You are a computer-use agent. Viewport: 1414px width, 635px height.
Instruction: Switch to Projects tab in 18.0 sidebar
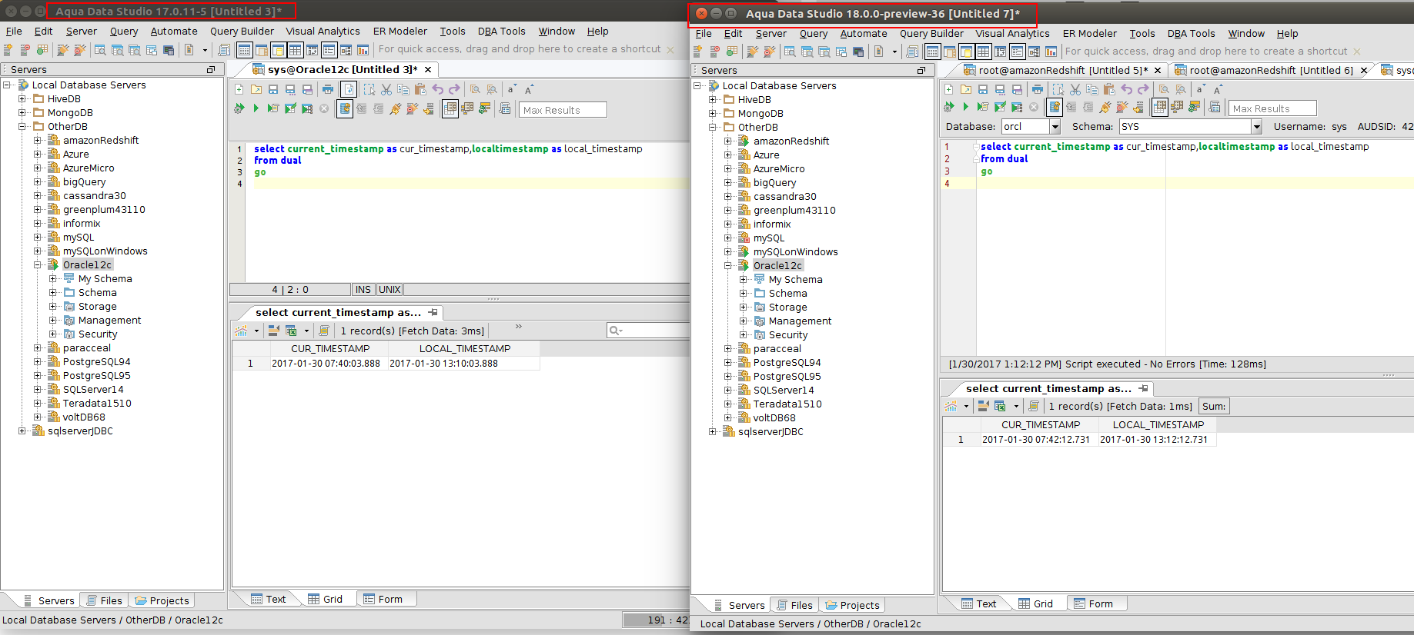[x=852, y=605]
